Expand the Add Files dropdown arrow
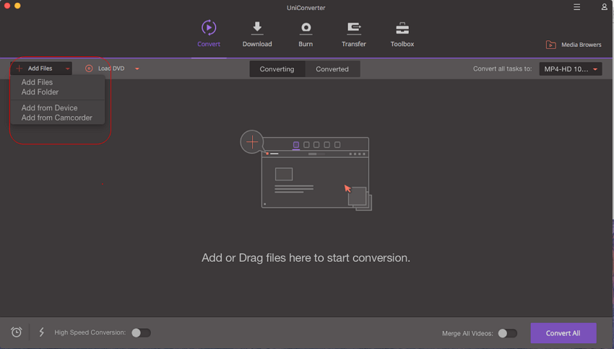The image size is (614, 349). pos(67,69)
